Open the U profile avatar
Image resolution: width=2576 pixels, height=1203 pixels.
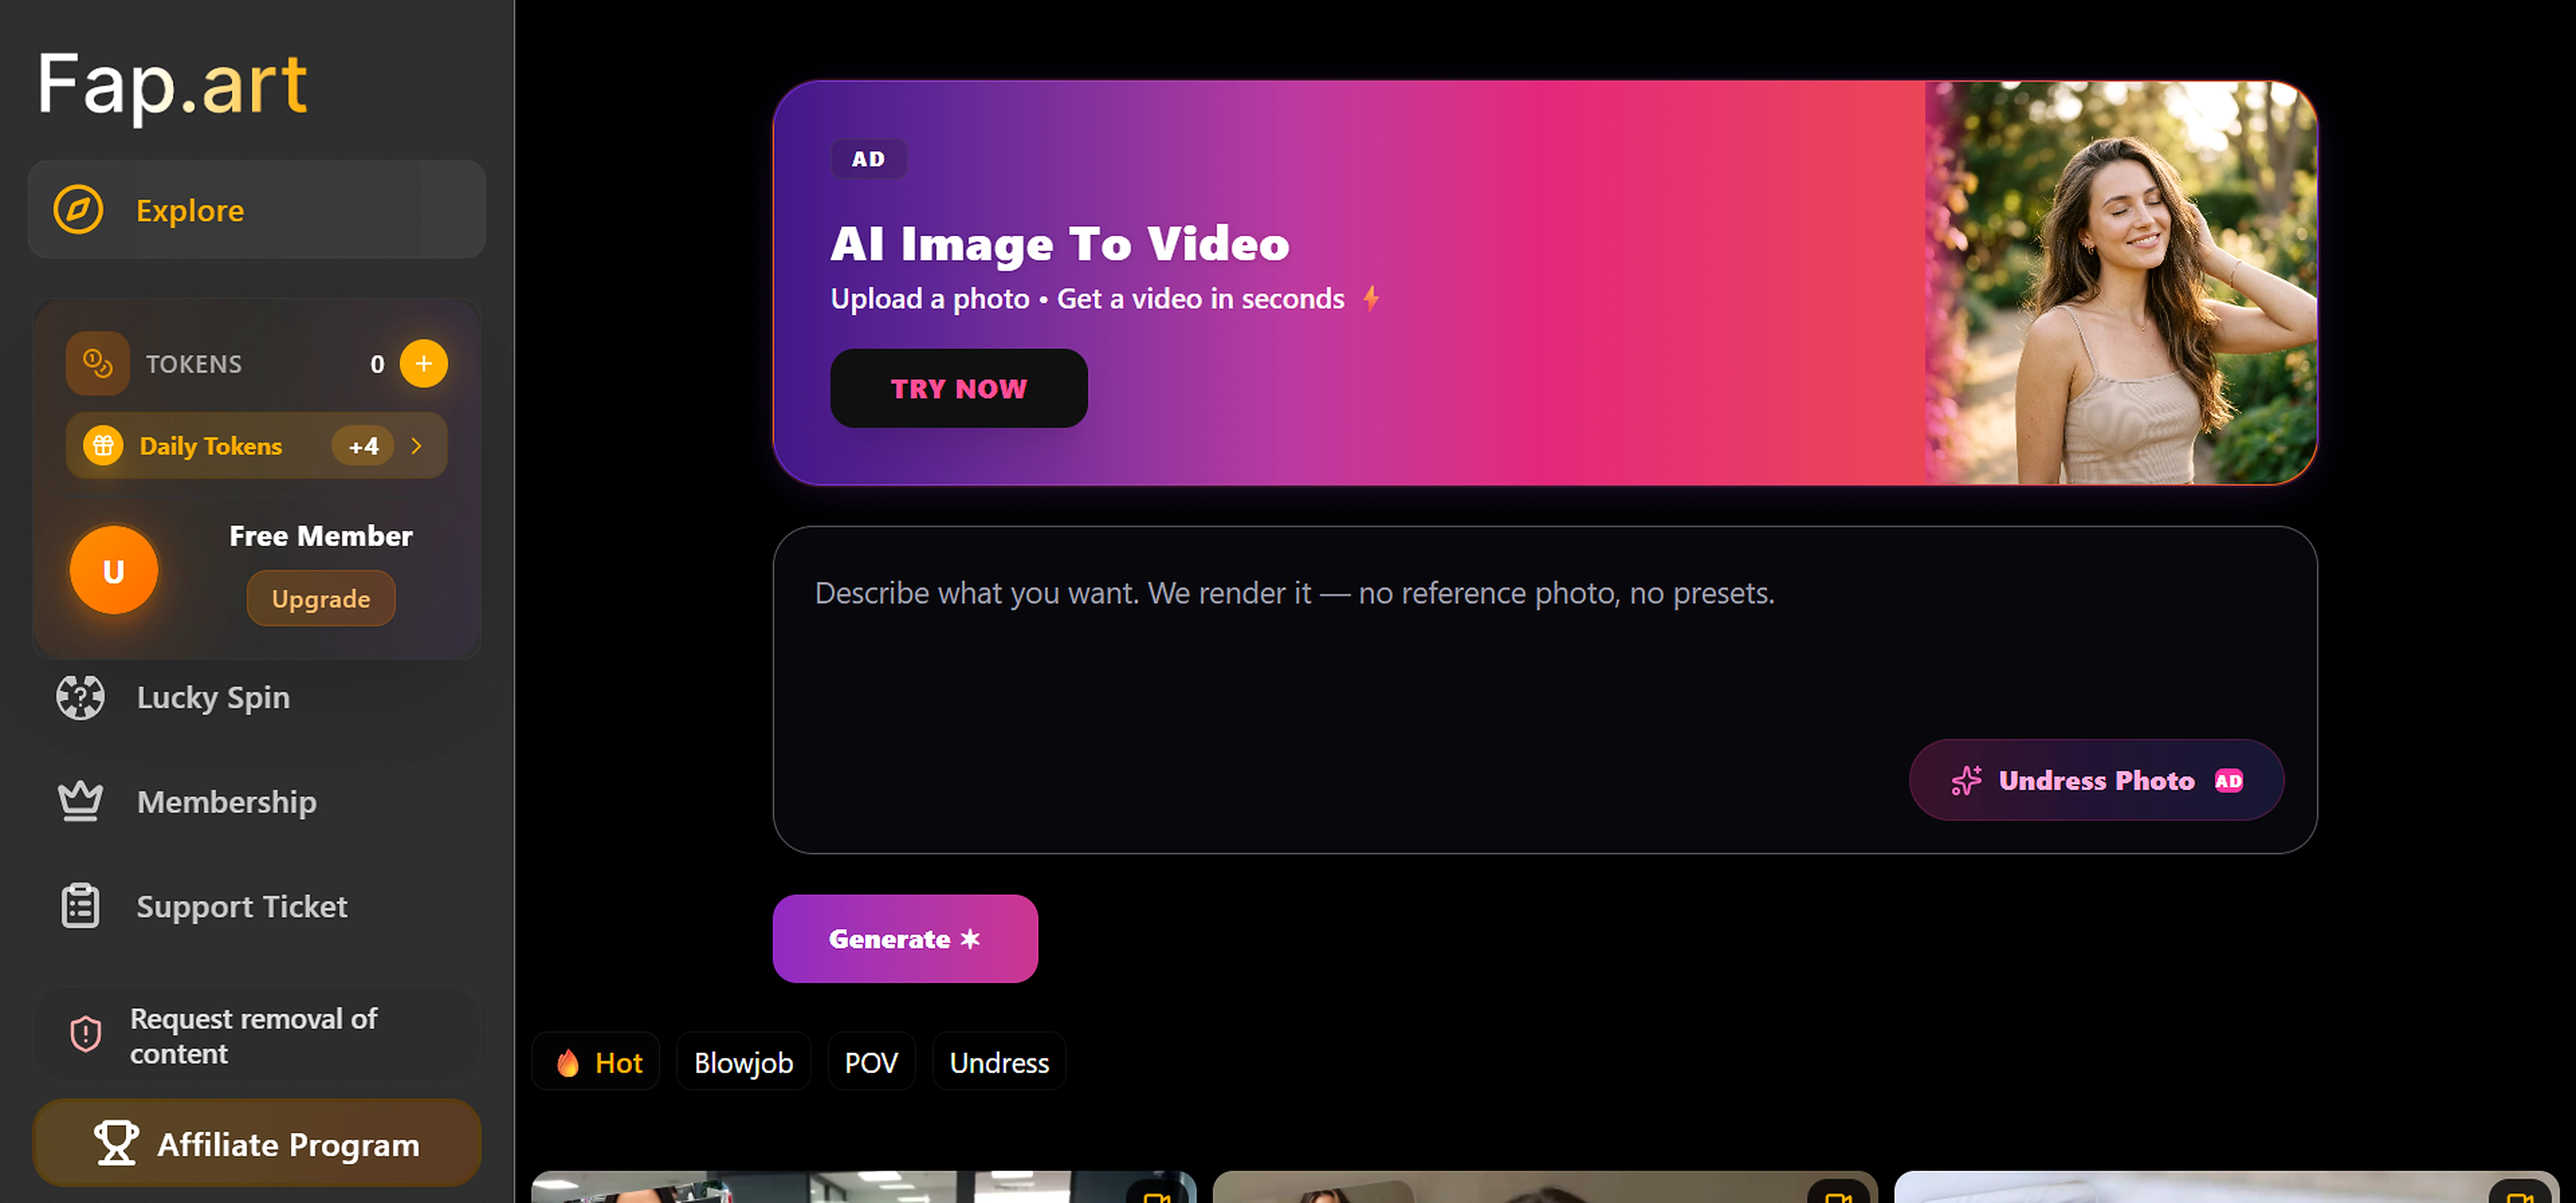[x=114, y=570]
